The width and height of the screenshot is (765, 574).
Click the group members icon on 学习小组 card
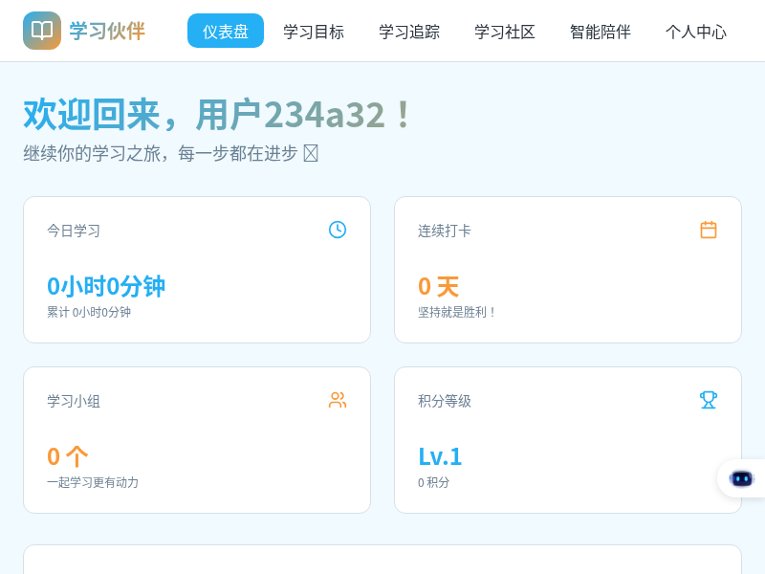[x=337, y=400]
